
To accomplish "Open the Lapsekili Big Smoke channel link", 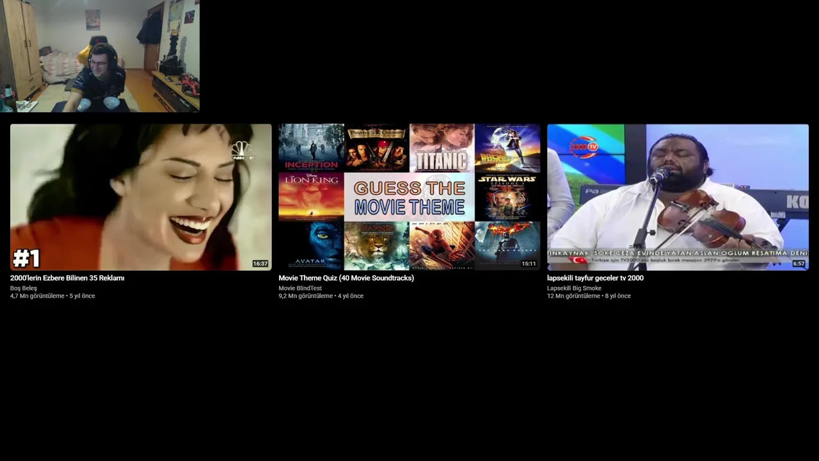I will [574, 288].
